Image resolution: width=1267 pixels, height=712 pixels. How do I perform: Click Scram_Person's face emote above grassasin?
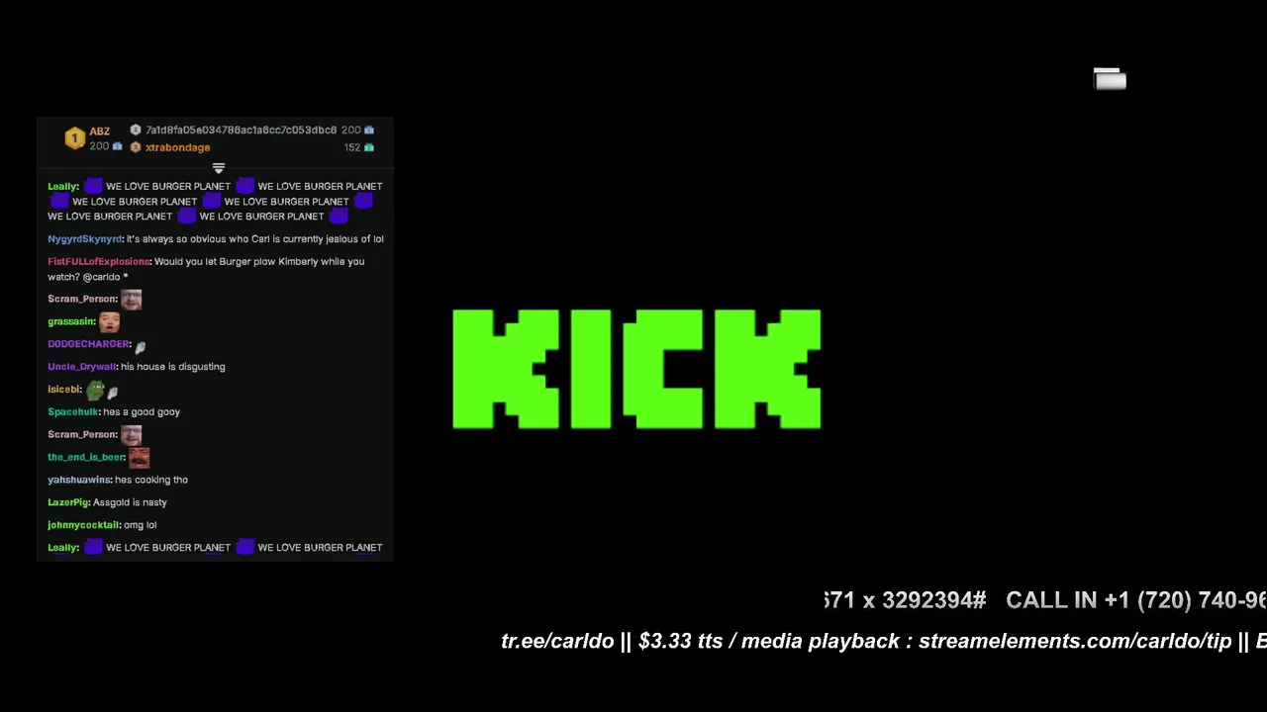(131, 299)
